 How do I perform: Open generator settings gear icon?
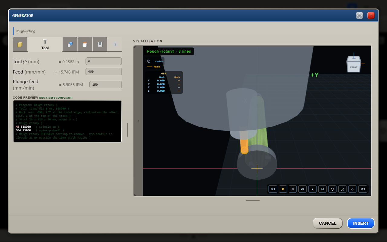[359, 15]
